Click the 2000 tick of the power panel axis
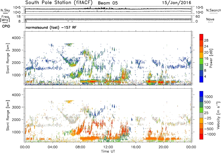This screenshot has height=153, width=221. pyautogui.click(x=16, y=62)
